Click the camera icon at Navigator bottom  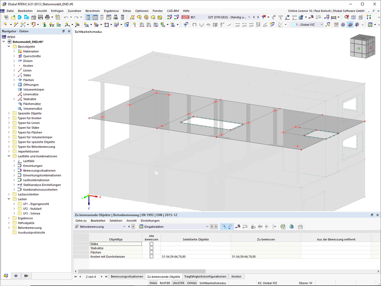point(26,276)
